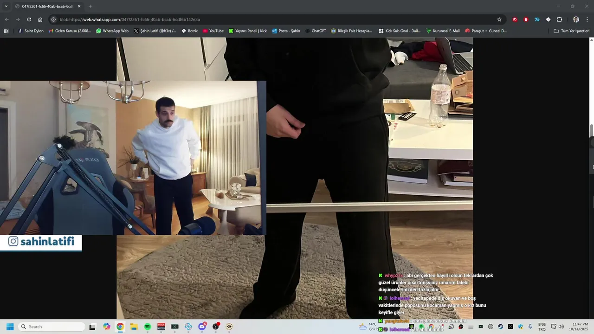
Task: Select the 047f2261-fc66 tab
Action: coord(47,6)
